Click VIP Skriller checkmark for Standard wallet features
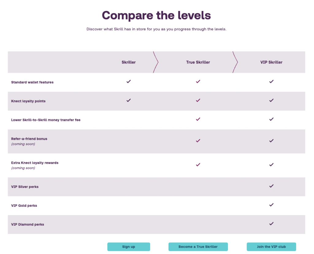Viewport: 314px width, 254px height. click(271, 81)
